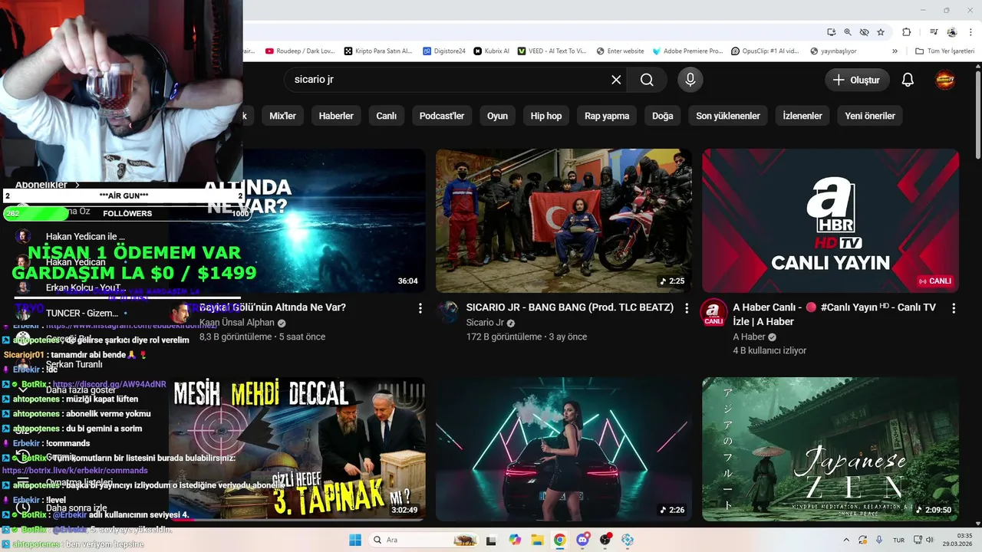
Task: Open the Tüm Yer İşaretleri folder
Action: pyautogui.click(x=944, y=51)
